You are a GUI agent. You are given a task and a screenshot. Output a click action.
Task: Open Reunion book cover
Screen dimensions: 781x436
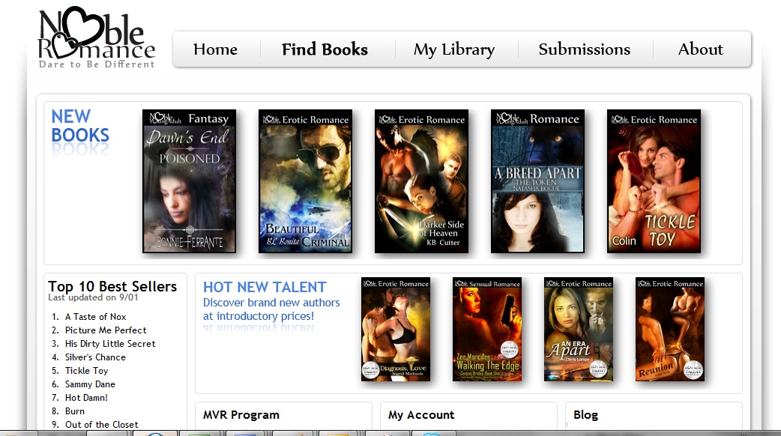coord(670,329)
